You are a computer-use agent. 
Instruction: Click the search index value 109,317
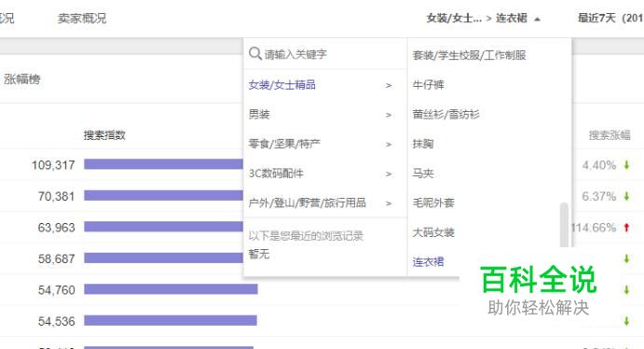point(53,165)
